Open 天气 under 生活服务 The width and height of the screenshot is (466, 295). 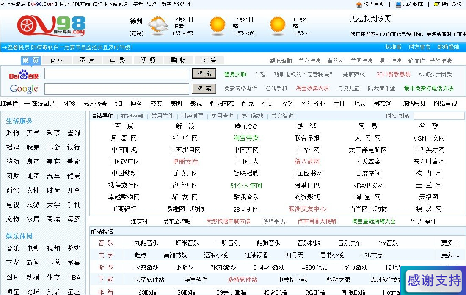pos(33,133)
